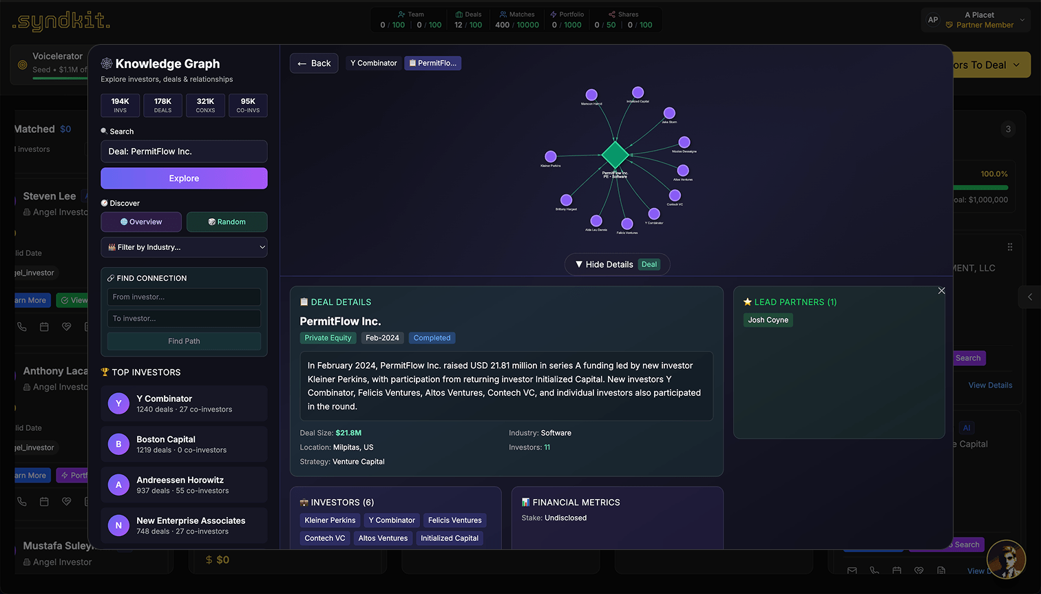Click the AP profile initials badge
1041x594 pixels.
coord(933,20)
